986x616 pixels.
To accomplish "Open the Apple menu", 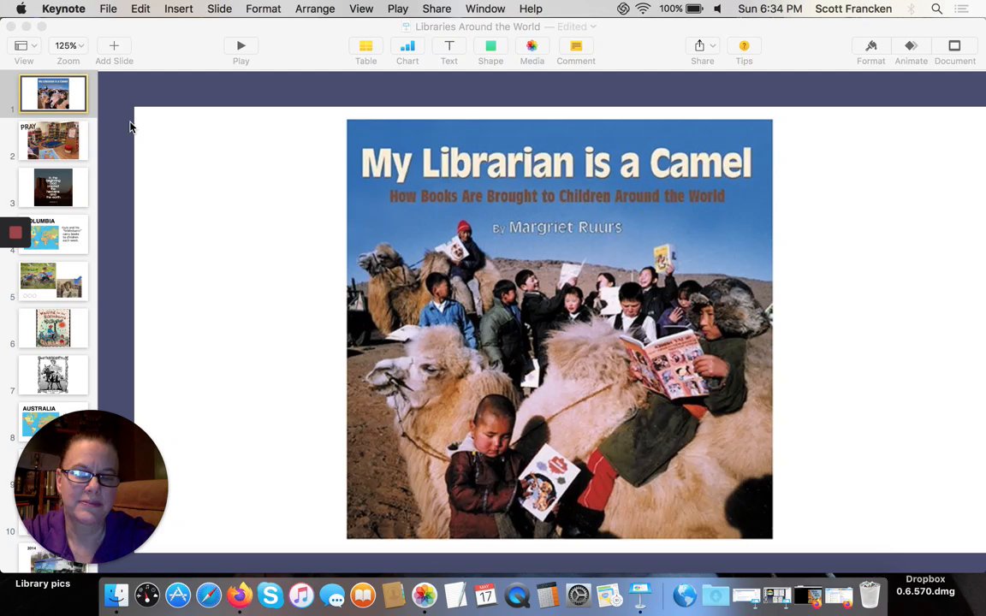I will coord(21,9).
